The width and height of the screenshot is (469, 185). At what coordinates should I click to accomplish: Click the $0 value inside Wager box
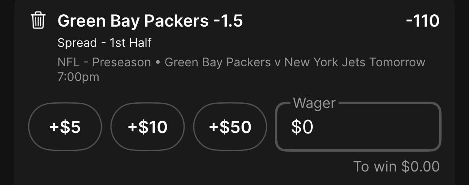(302, 127)
